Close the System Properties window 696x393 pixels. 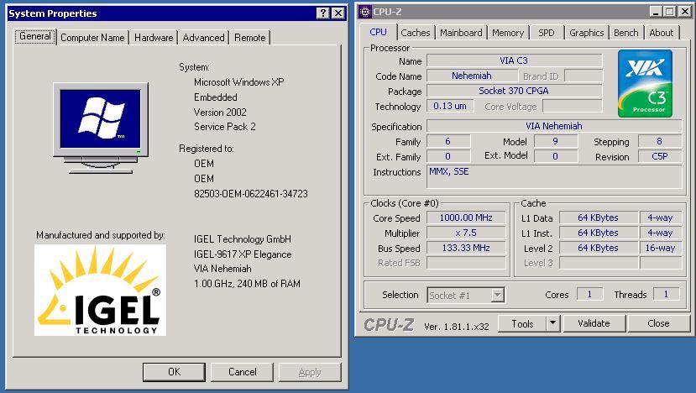[338, 13]
